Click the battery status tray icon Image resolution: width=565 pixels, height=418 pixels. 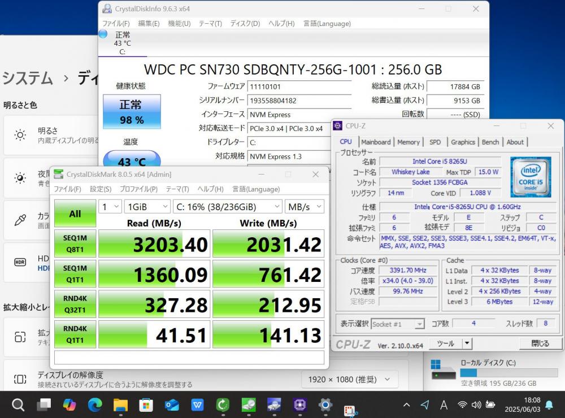(490, 404)
